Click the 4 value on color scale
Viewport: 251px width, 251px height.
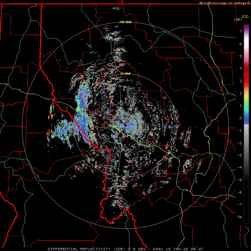pos(241,69)
